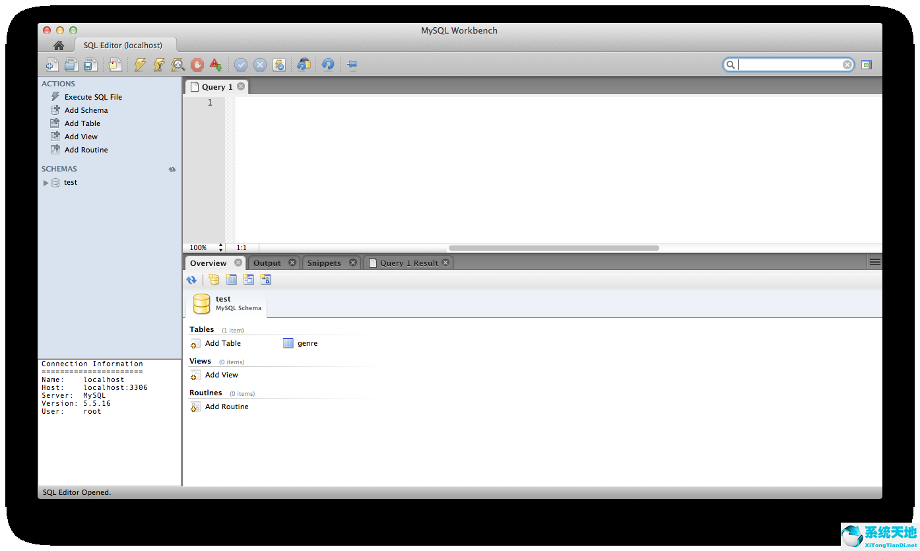920x551 pixels.
Task: Collapse the ACTIONS section header
Action: click(x=58, y=83)
